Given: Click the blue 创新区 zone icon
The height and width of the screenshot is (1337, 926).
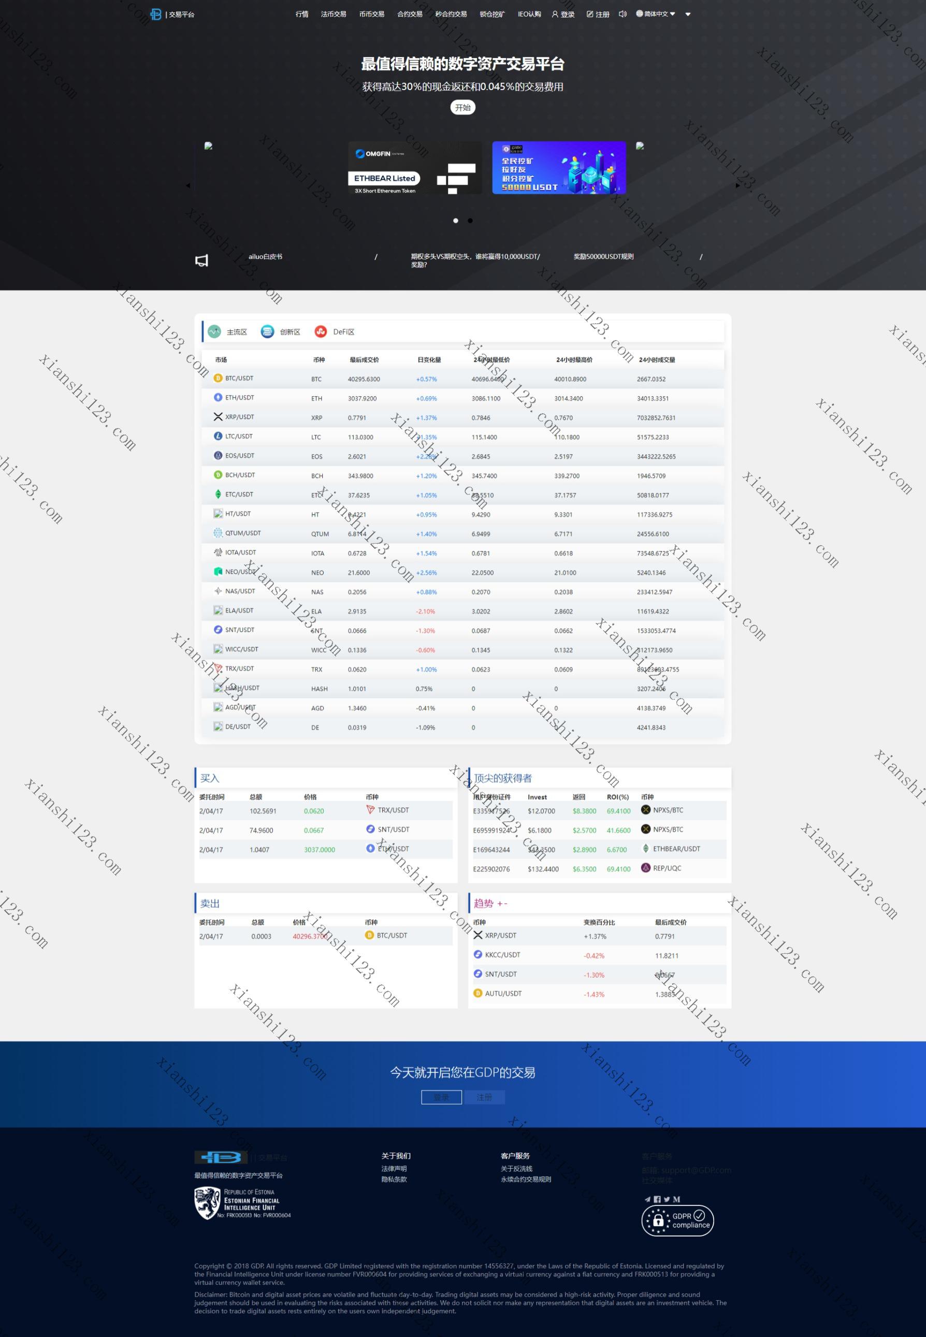Looking at the screenshot, I should click(267, 331).
